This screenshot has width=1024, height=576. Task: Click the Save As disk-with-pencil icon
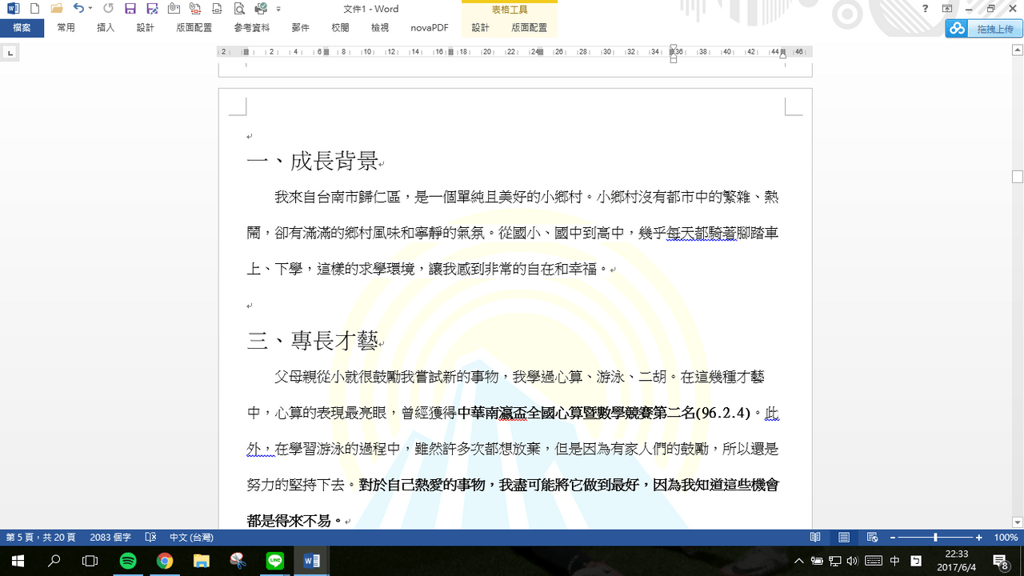(x=152, y=9)
